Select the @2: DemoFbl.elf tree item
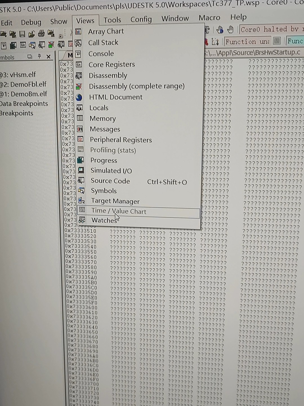The width and height of the screenshot is (304, 406). click(23, 84)
